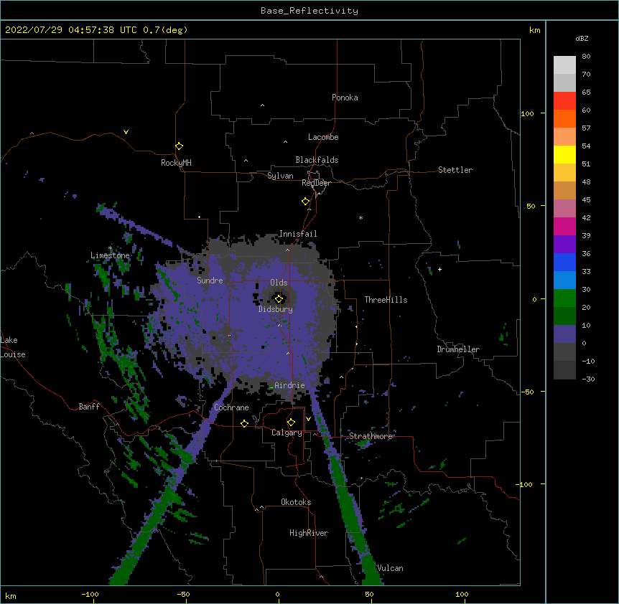This screenshot has width=619, height=604.
Task: Click the Blackfalds city label
Action: point(317,160)
